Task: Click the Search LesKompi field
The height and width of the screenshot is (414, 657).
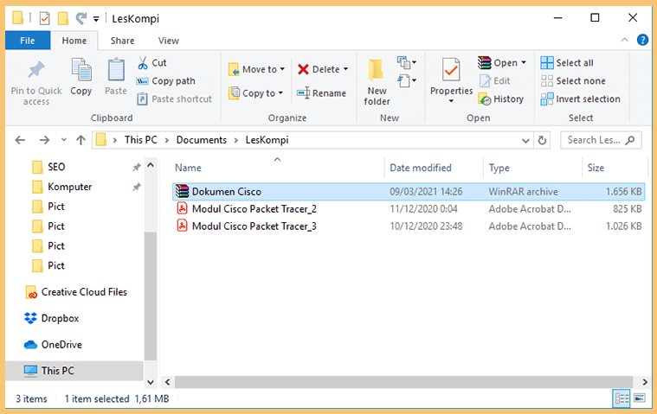Action: click(x=601, y=140)
